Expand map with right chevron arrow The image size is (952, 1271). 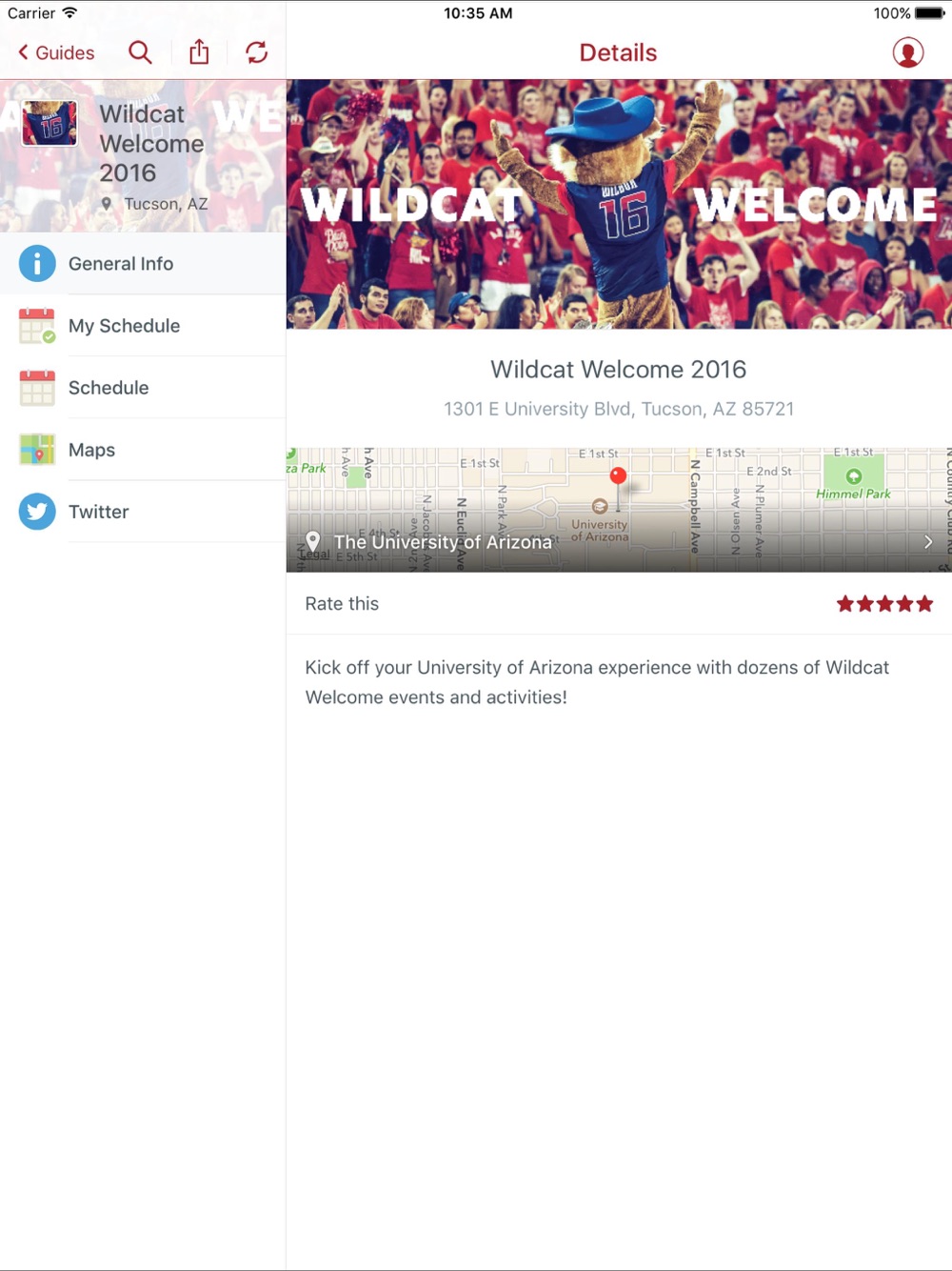(x=928, y=542)
